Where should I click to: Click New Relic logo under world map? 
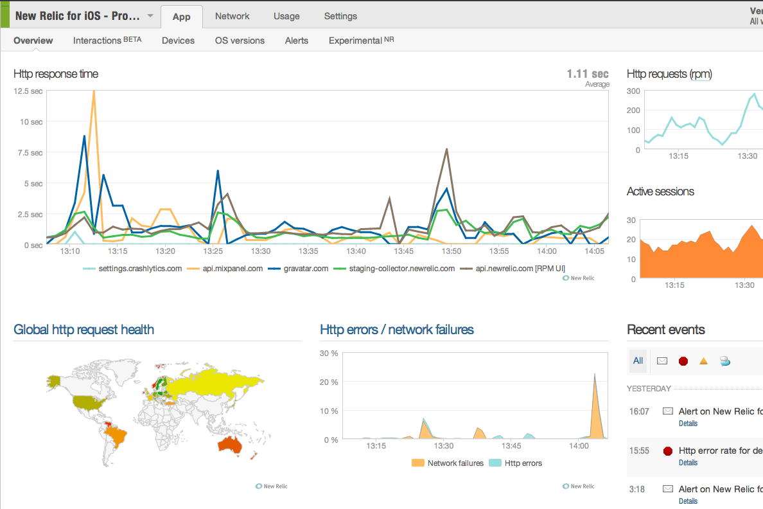click(272, 487)
